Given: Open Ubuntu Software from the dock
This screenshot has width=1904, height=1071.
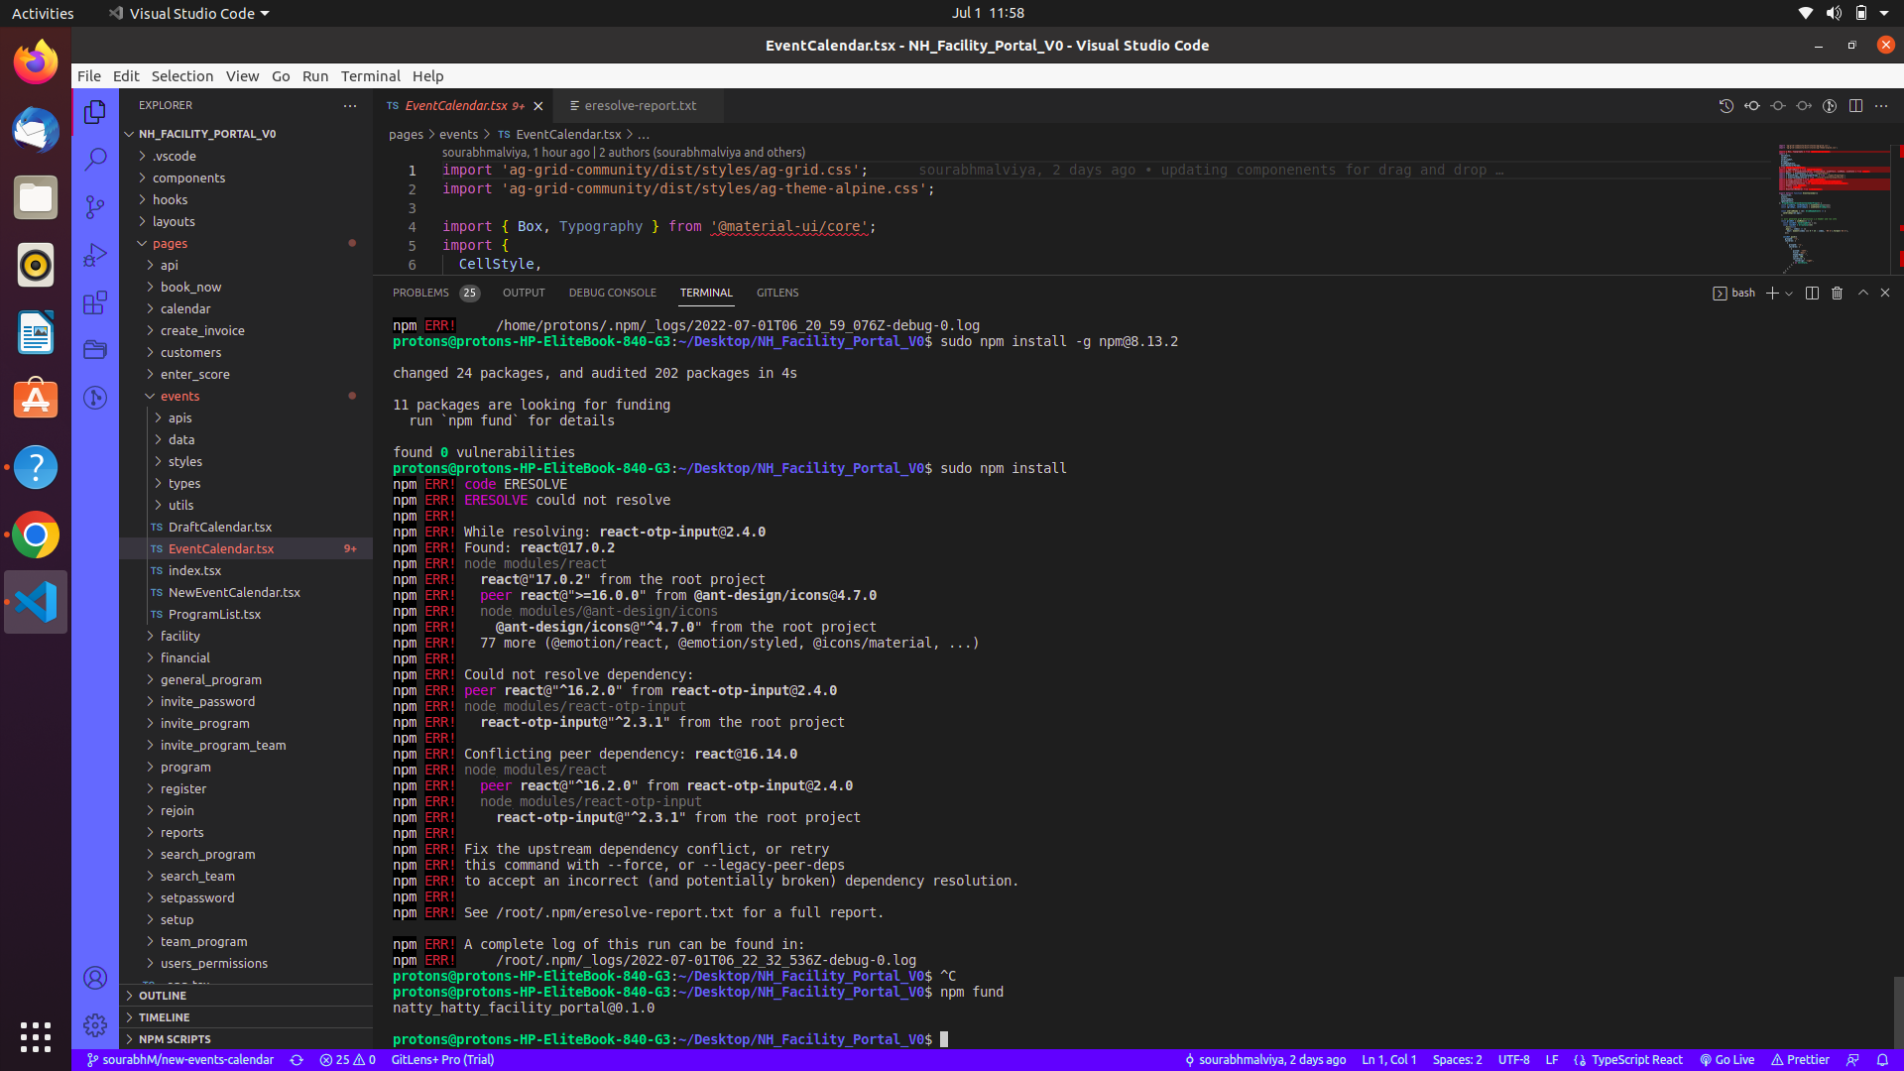Looking at the screenshot, I should coord(36,400).
